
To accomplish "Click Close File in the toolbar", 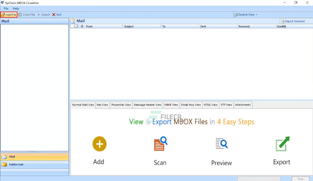I will pos(27,15).
